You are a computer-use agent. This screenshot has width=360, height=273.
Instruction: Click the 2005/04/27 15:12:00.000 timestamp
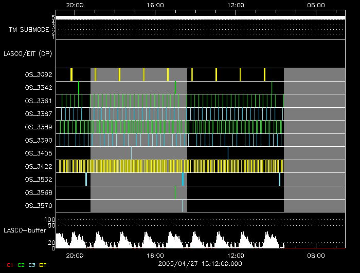[x=200, y=264]
